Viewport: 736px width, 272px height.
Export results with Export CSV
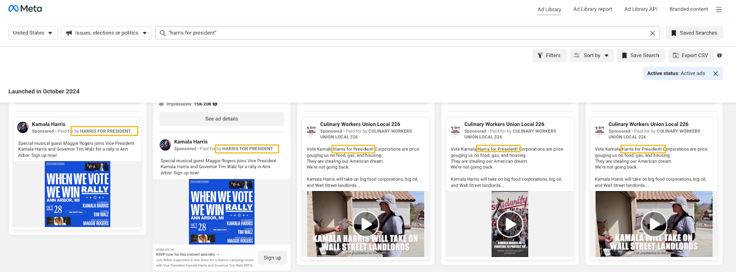coord(691,56)
